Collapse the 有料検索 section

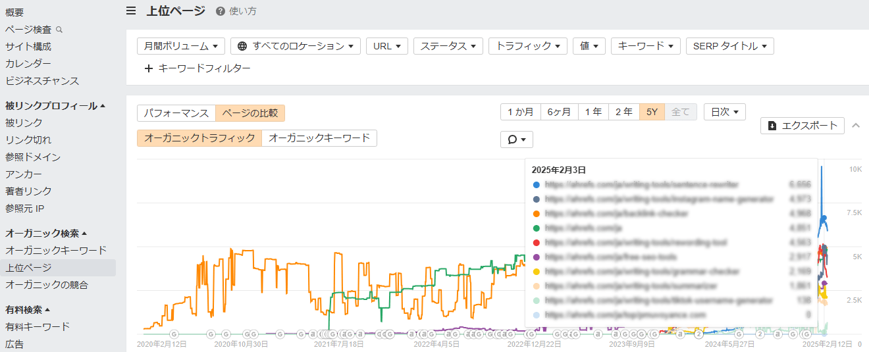(x=28, y=310)
